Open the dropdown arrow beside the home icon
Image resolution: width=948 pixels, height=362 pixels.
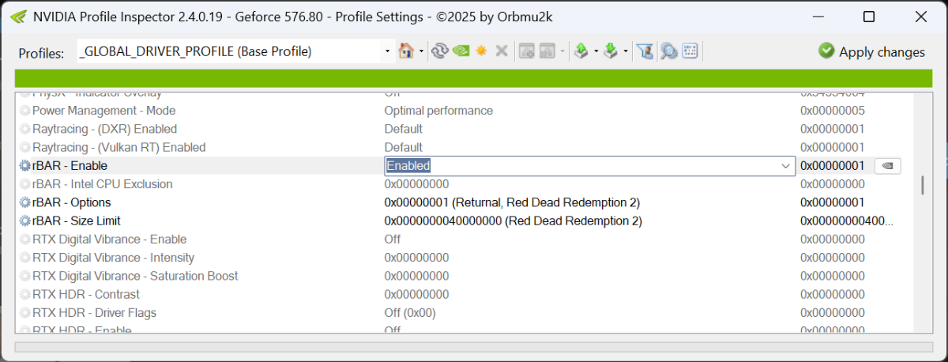click(421, 51)
